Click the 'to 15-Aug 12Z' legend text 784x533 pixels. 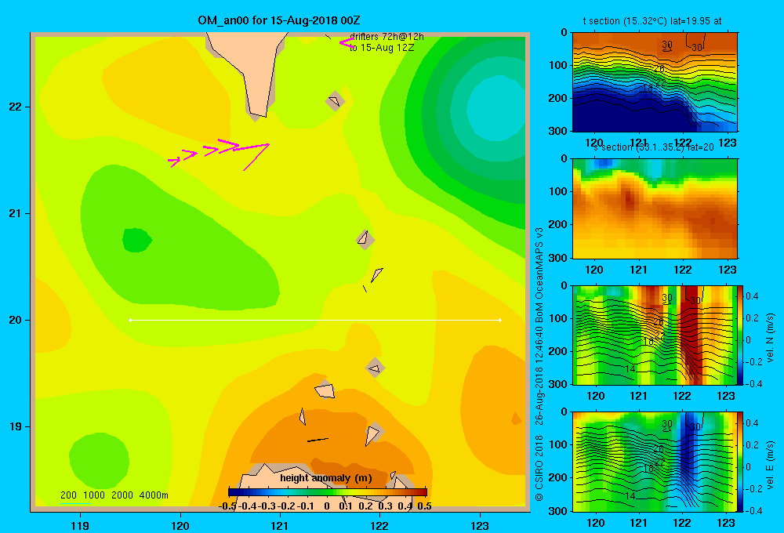point(382,48)
